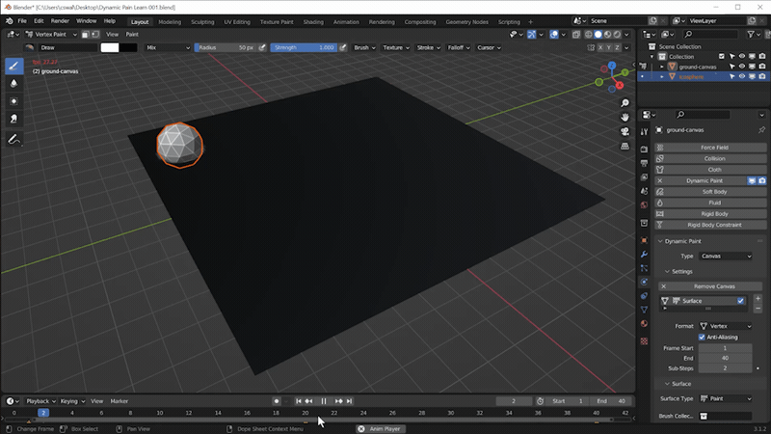Image resolution: width=771 pixels, height=434 pixels.
Task: Click frame 20 on the timeline ruler
Action: (305, 413)
